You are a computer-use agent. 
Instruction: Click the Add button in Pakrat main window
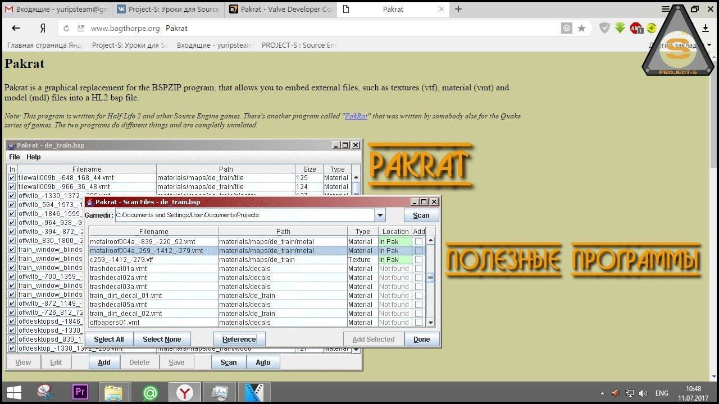point(104,362)
